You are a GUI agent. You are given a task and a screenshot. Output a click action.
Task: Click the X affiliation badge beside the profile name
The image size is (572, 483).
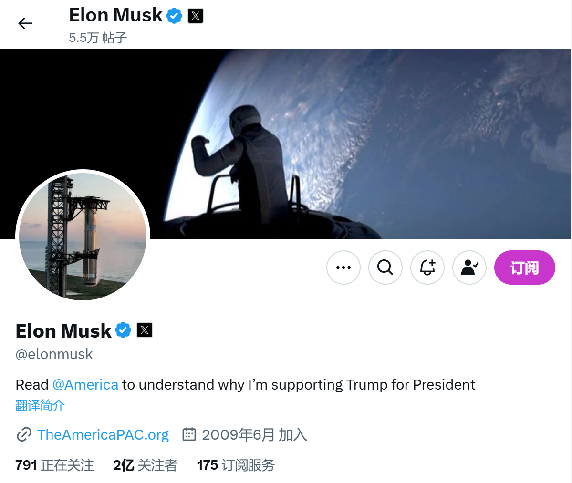click(145, 330)
